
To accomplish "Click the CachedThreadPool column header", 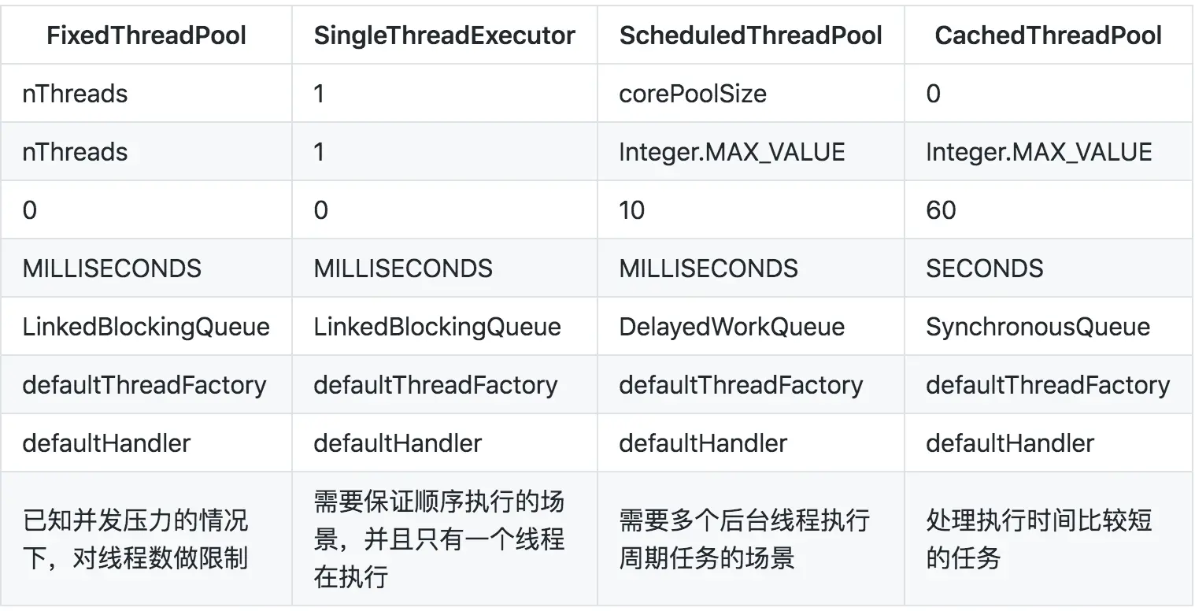I will point(1048,35).
